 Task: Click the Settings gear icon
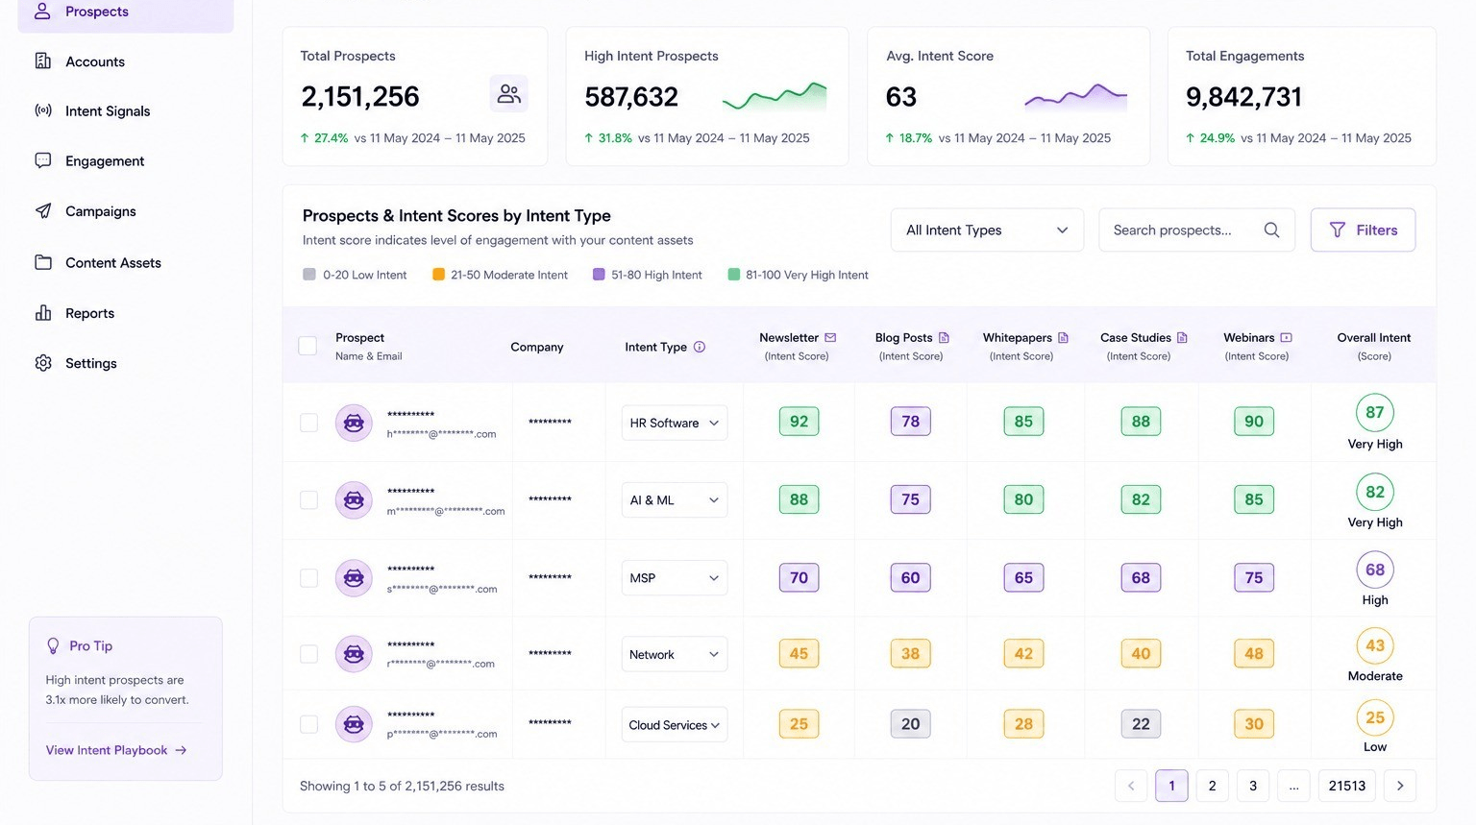43,363
